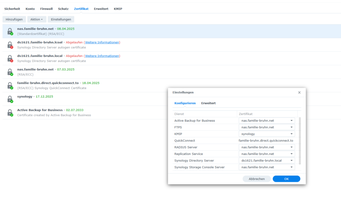The width and height of the screenshot is (341, 199).
Task: Click lock icon of the default nas.familie-bruhn.net certificate
Action: (x=10, y=31)
